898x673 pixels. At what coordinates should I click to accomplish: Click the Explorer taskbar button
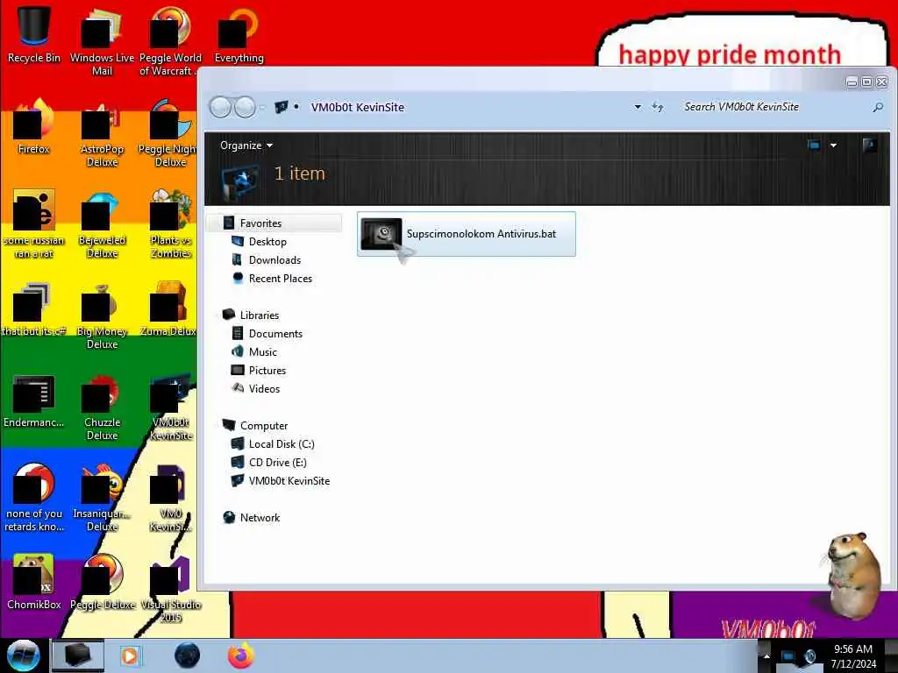tap(78, 655)
